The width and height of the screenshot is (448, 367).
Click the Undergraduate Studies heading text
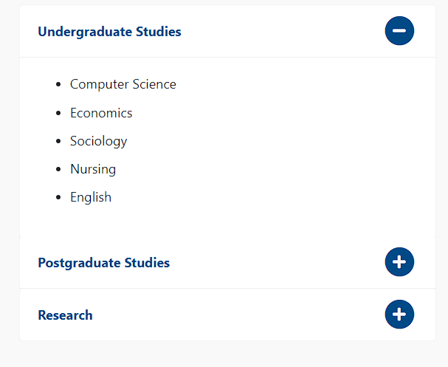tap(109, 32)
